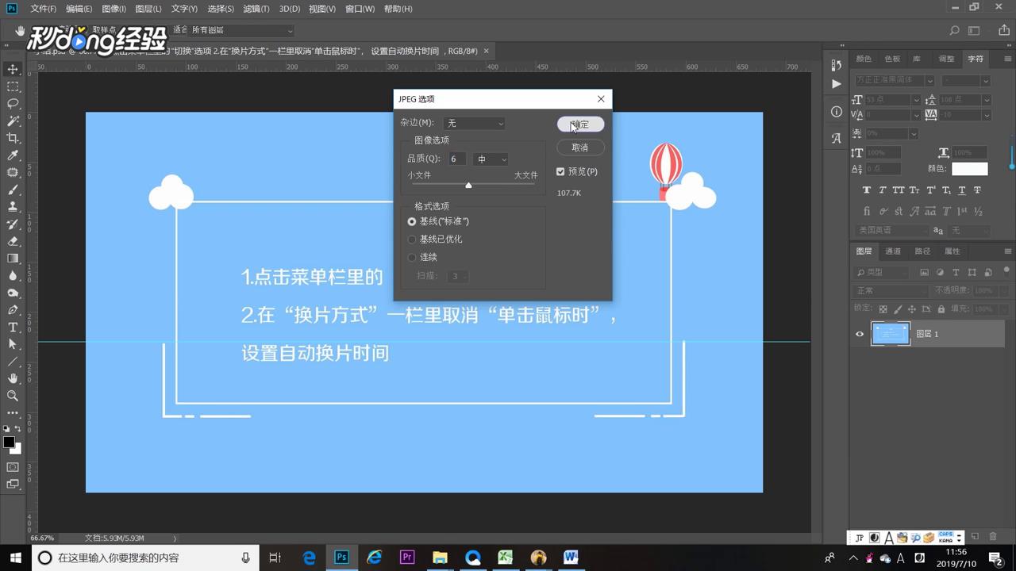Open the blend mode dropdown 正常
The height and width of the screenshot is (571, 1016).
tap(891, 290)
